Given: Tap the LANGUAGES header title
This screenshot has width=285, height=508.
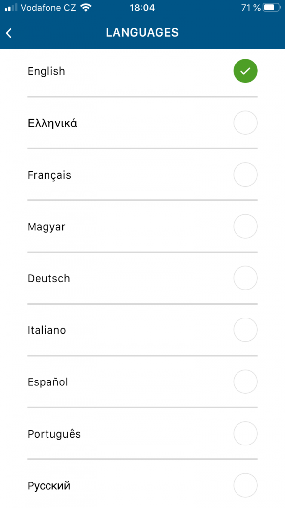Looking at the screenshot, I should 142,33.
